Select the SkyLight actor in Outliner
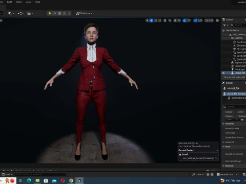Viewport: 246px width, 184px height. click(x=240, y=49)
